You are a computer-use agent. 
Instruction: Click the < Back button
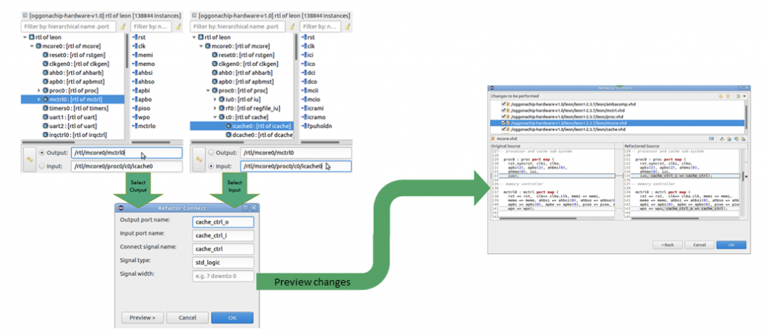(667, 244)
